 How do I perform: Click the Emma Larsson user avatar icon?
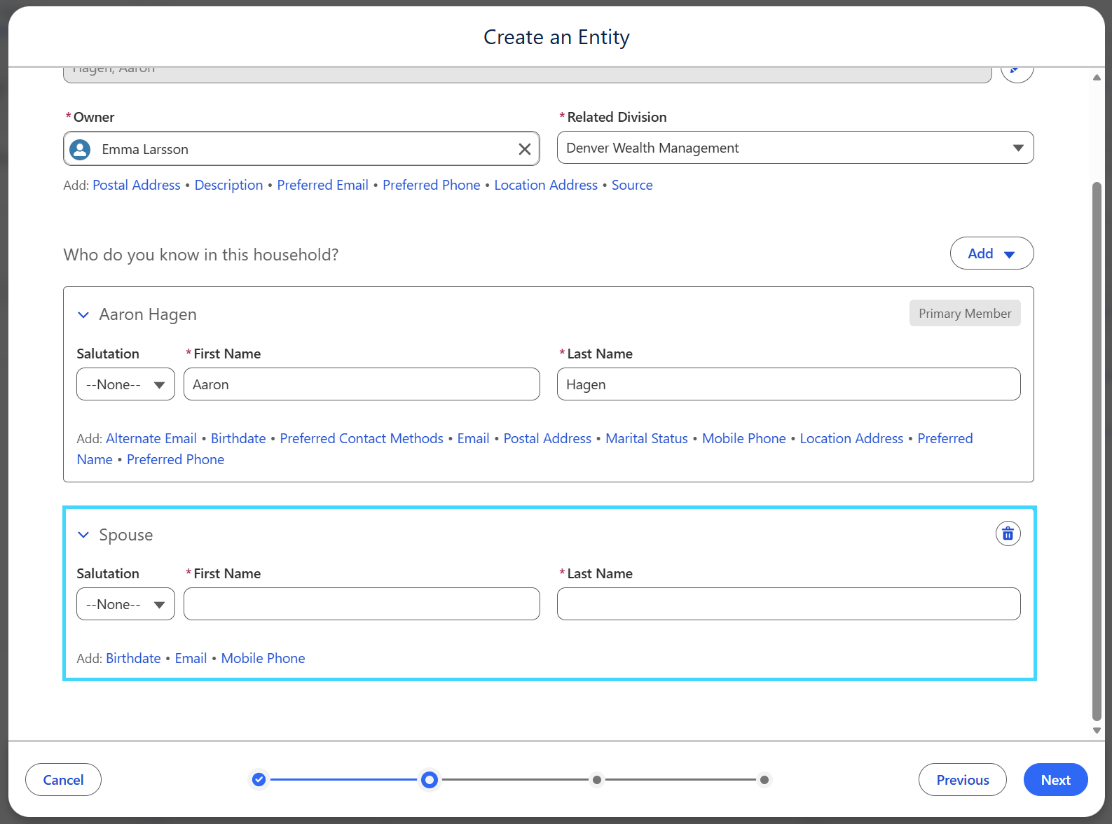(x=81, y=149)
